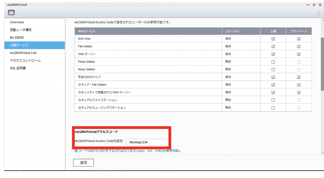Click the scroll down arrow
Viewport: 324px width, 178px height.
[323, 153]
